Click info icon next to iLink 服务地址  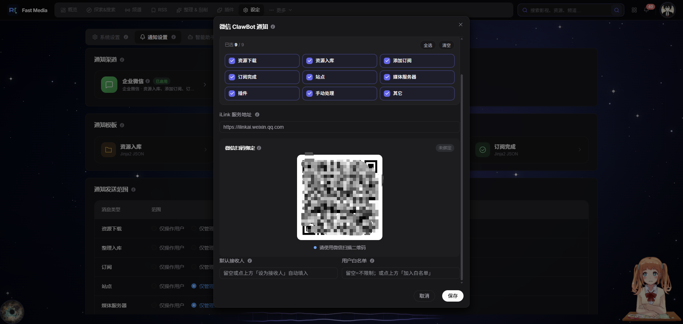point(257,115)
